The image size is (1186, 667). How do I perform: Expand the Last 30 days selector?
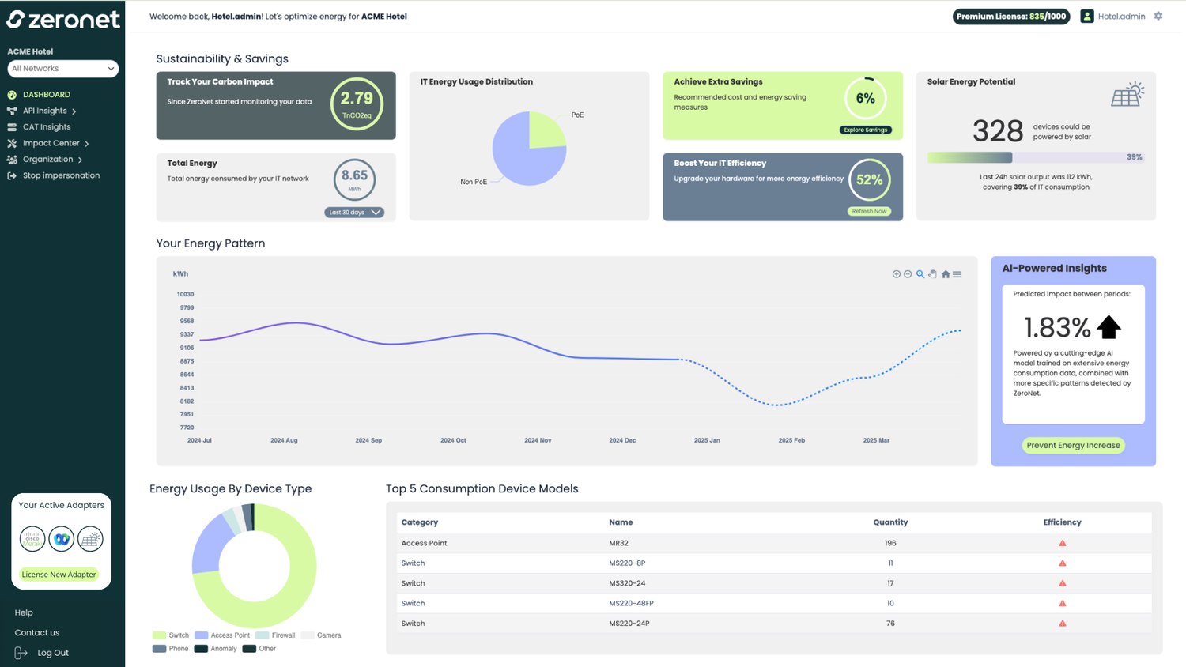pos(354,212)
